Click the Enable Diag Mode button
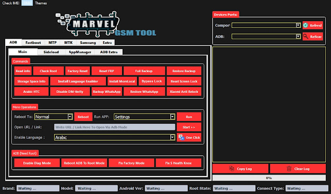331x194 pixels. [37, 163]
